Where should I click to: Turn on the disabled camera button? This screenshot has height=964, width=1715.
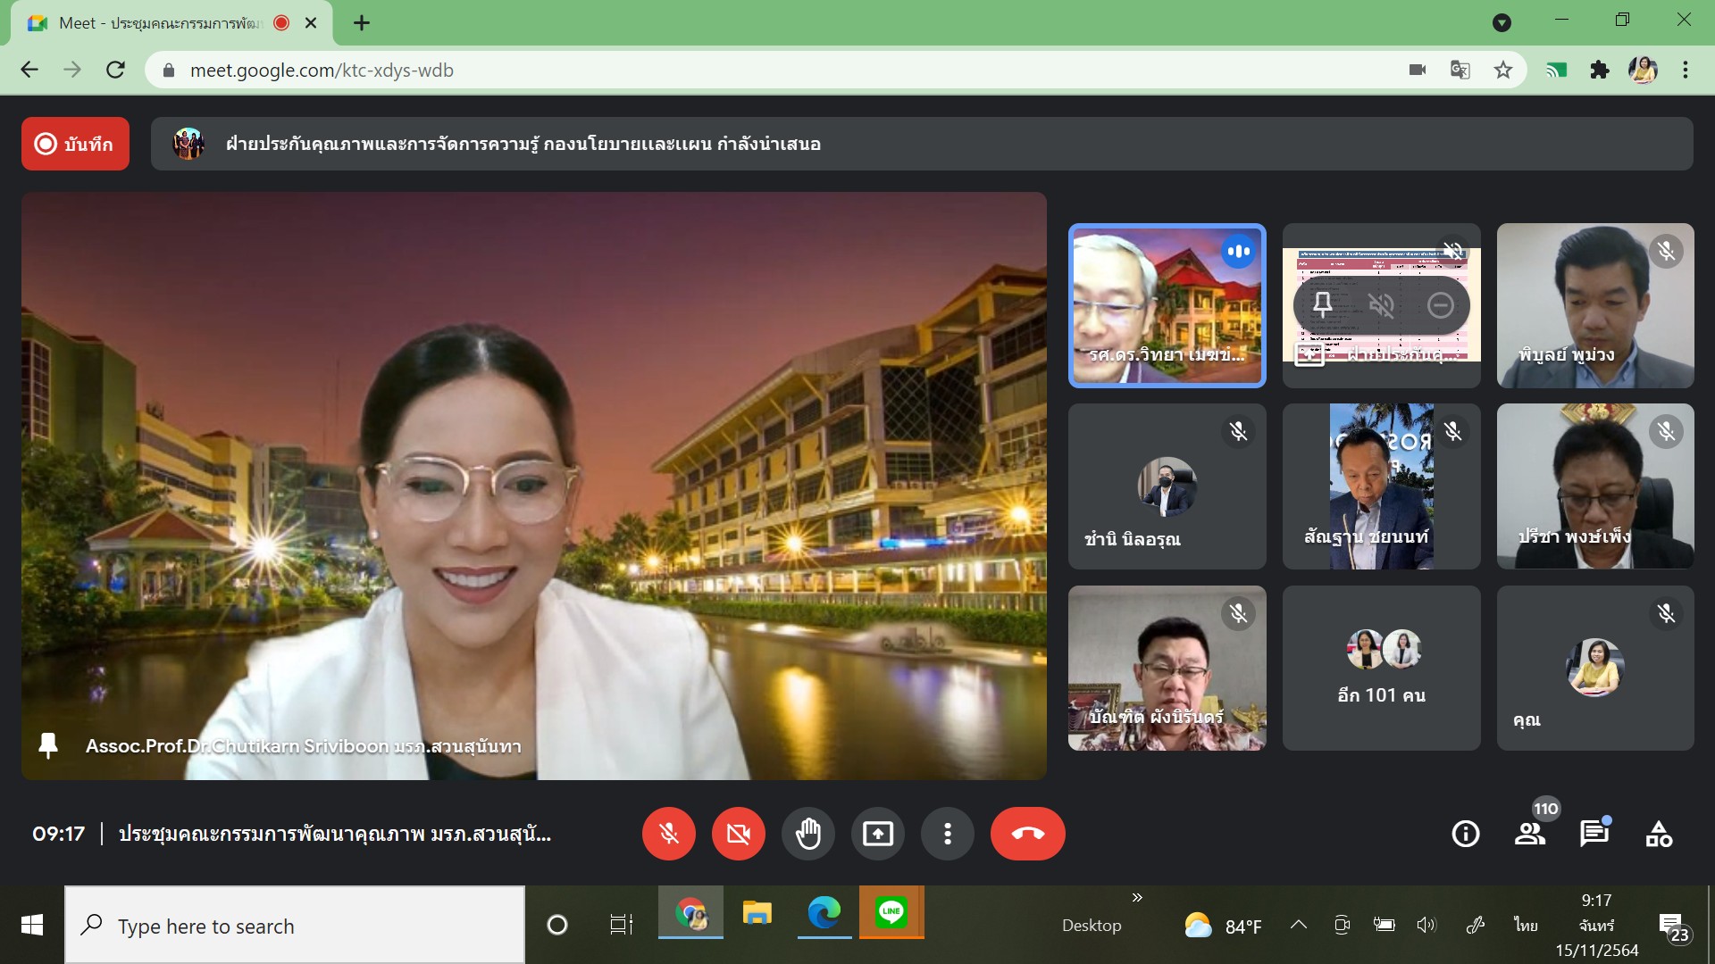click(739, 834)
